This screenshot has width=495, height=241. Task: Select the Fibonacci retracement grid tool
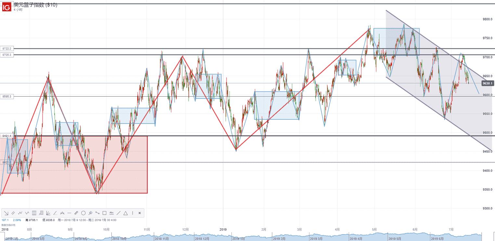pyautogui.click(x=34, y=213)
